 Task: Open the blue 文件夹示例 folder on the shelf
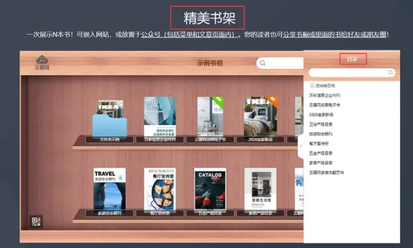pyautogui.click(x=110, y=120)
